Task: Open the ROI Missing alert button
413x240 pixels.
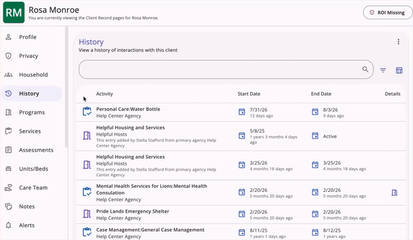Action: [x=388, y=12]
